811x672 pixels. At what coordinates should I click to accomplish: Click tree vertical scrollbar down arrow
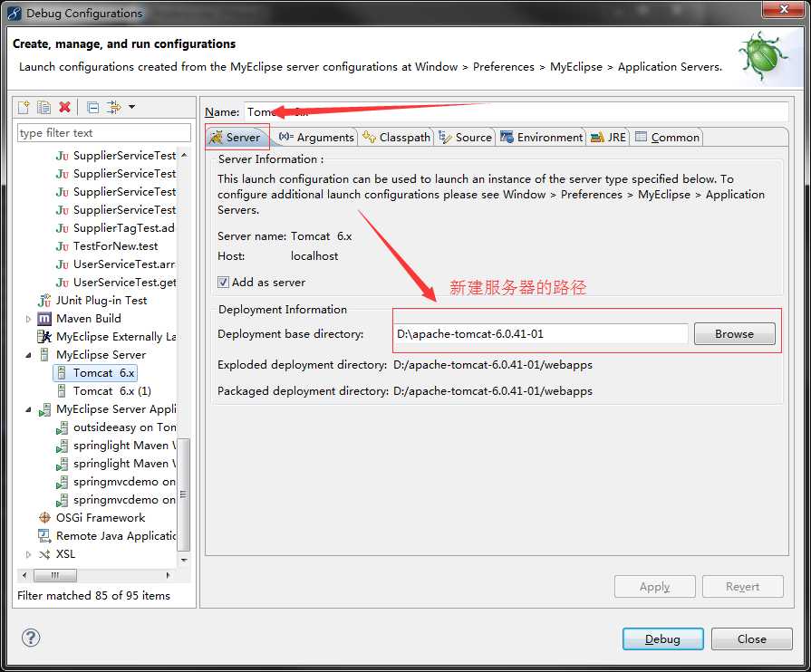click(x=184, y=560)
